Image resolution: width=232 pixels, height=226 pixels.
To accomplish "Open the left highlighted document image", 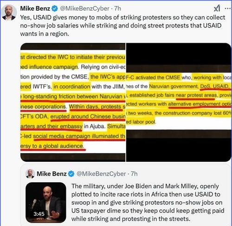I will [x=73, y=102].
